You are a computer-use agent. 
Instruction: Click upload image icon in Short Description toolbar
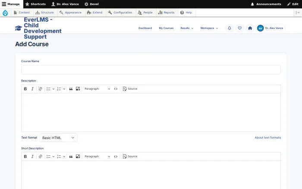(x=78, y=157)
